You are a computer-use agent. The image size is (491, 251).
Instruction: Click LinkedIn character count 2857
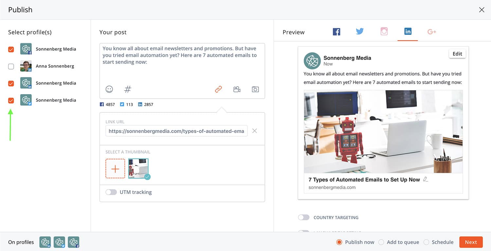[146, 105]
